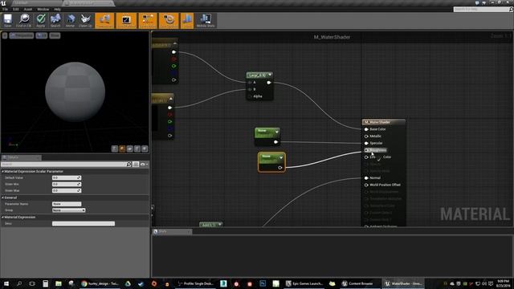This screenshot has height=289, width=514.
Task: Open the File menu
Action: tap(6, 9)
